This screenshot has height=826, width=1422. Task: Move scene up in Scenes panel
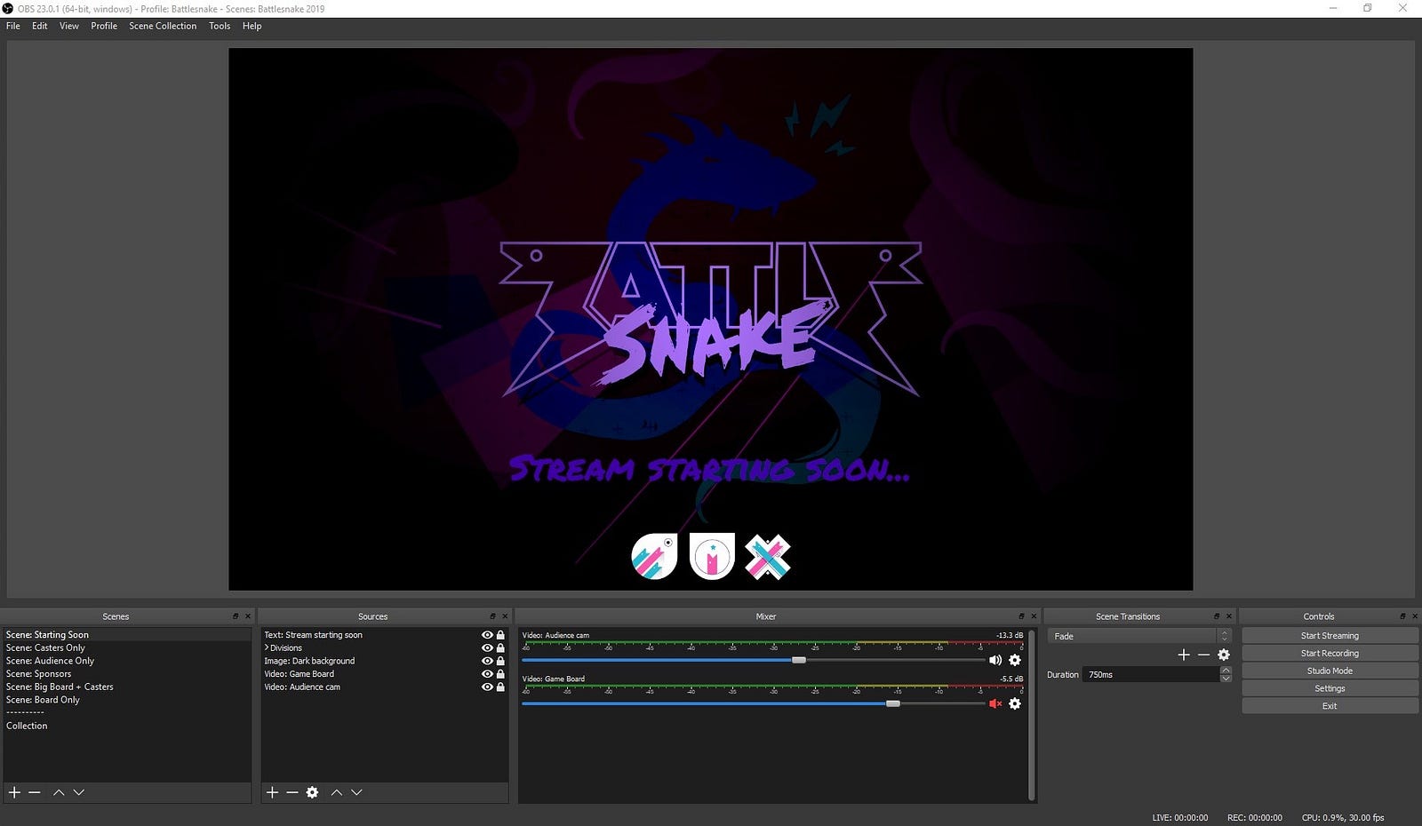click(59, 792)
